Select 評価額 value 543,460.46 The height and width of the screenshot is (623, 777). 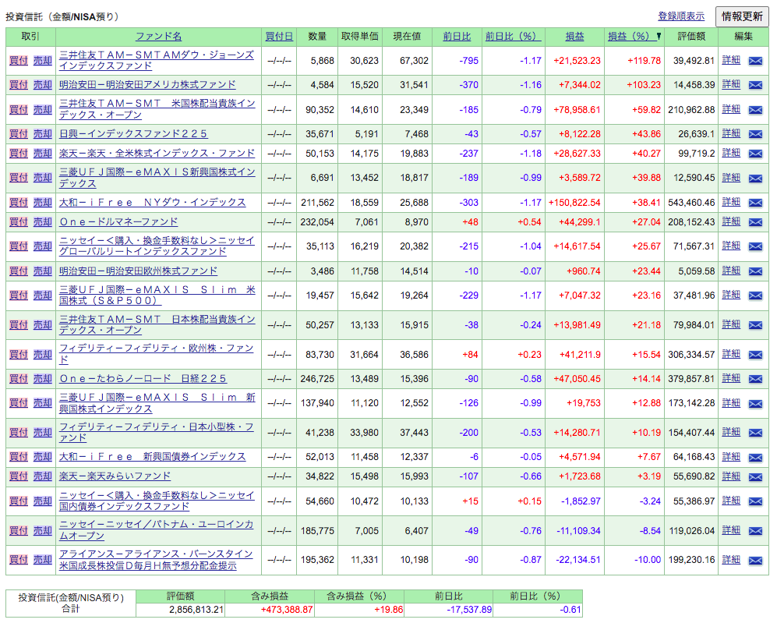click(691, 203)
